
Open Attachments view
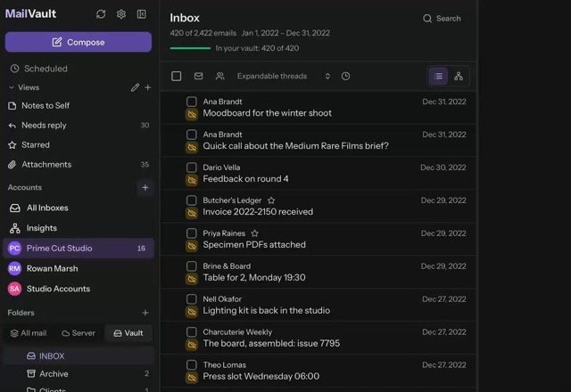79,164
